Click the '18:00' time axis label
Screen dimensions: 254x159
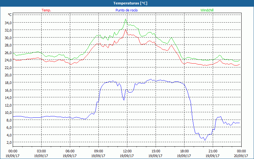184,151
